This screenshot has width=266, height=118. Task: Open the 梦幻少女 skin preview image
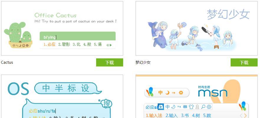point(196,28)
